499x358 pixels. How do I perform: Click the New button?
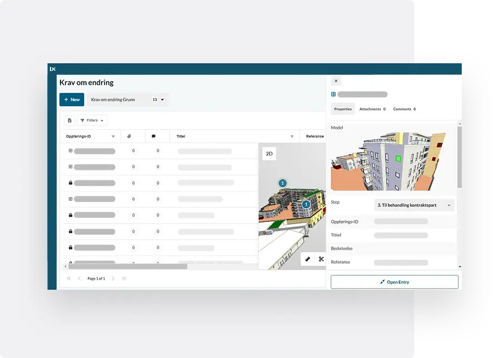coord(72,100)
